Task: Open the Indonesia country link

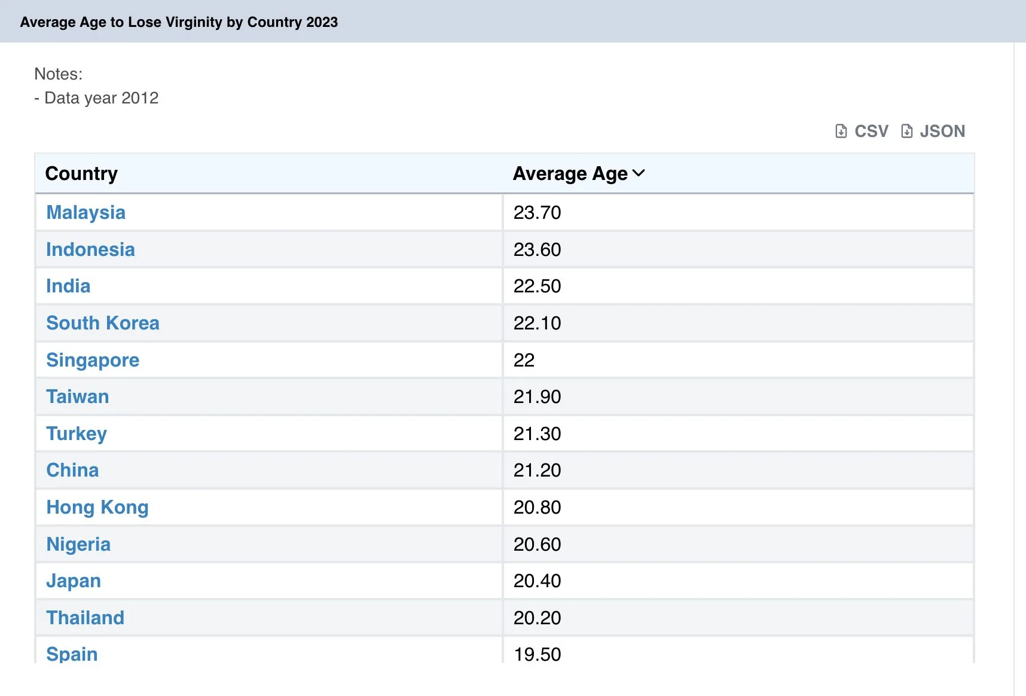Action: point(90,249)
